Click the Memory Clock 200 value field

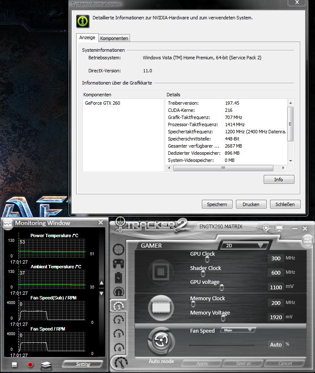click(x=276, y=303)
